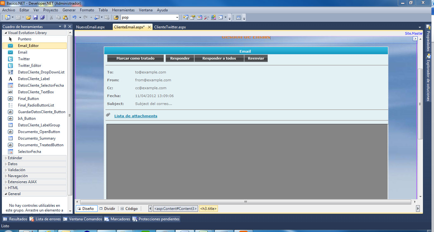The image size is (434, 232).
Task: Expand the Navegación toolbox group
Action: click(6, 176)
